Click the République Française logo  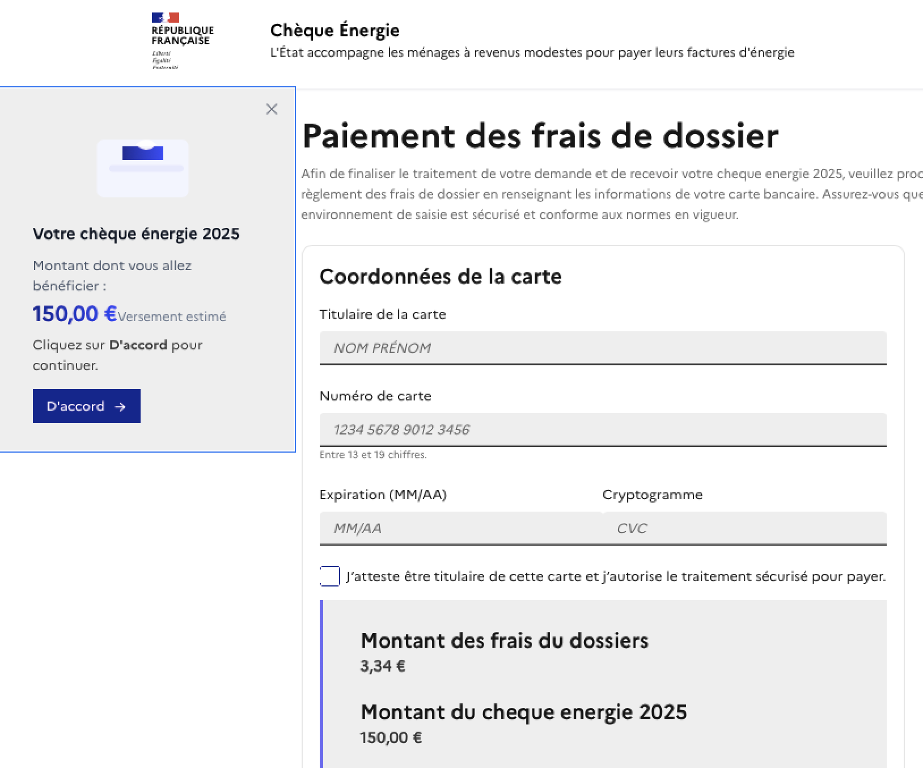(x=182, y=41)
